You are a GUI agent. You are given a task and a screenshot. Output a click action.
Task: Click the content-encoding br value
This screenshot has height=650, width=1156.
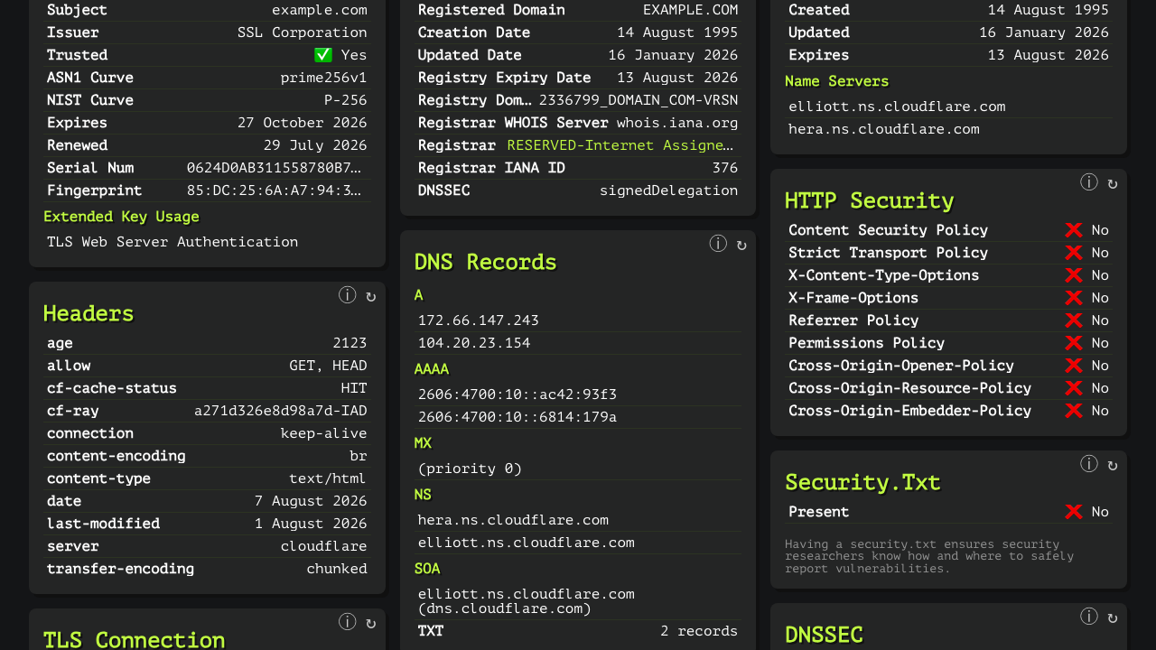(359, 456)
